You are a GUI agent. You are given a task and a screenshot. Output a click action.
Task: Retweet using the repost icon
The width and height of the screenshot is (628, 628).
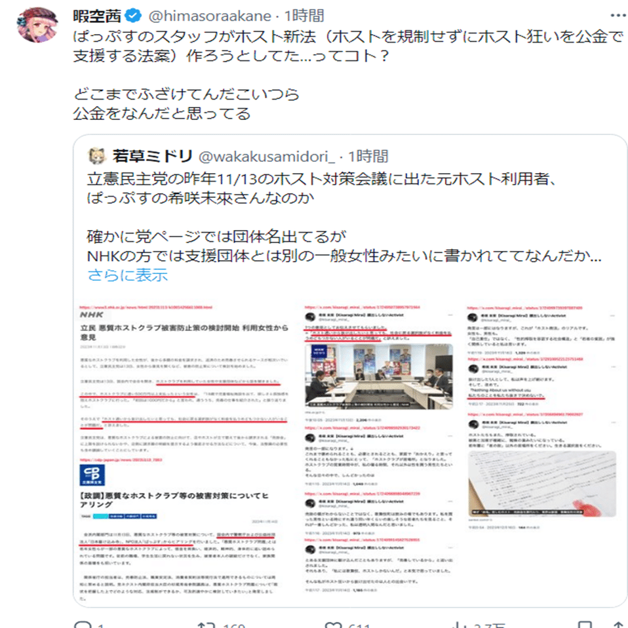(206, 625)
